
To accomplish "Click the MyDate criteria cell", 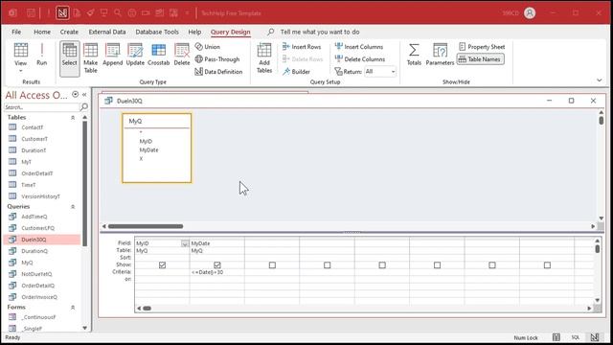I will coord(217,272).
